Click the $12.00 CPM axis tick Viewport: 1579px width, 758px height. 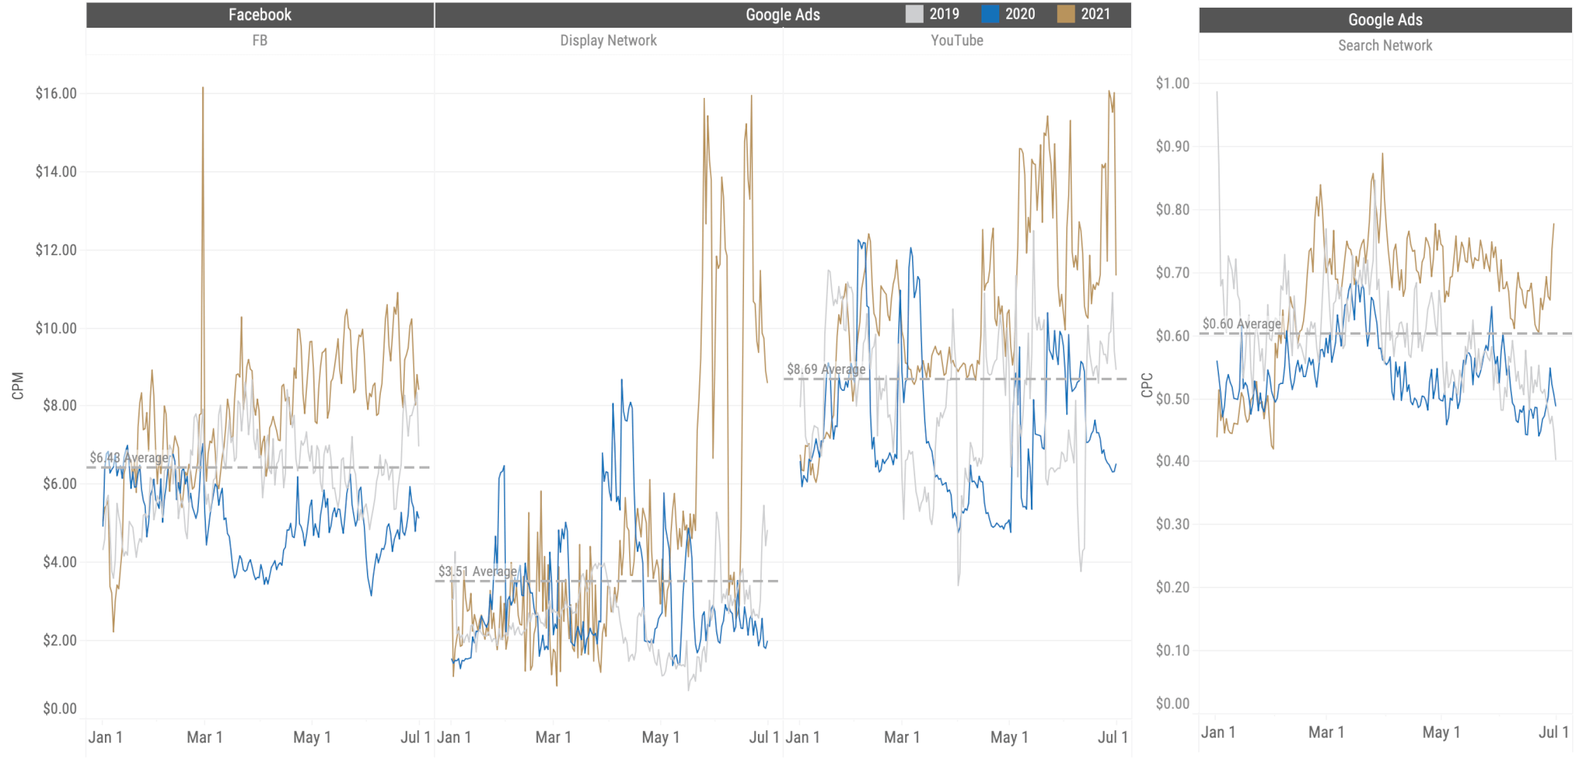tap(56, 250)
